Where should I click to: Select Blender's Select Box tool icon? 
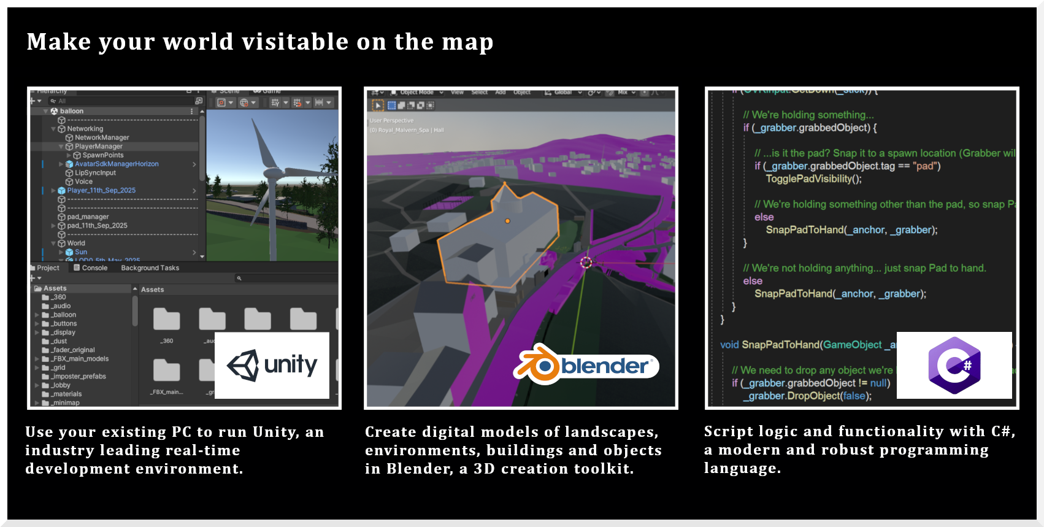(378, 106)
